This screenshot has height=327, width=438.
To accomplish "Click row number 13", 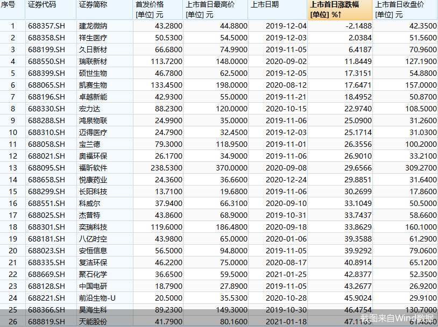I will pos(12,168).
